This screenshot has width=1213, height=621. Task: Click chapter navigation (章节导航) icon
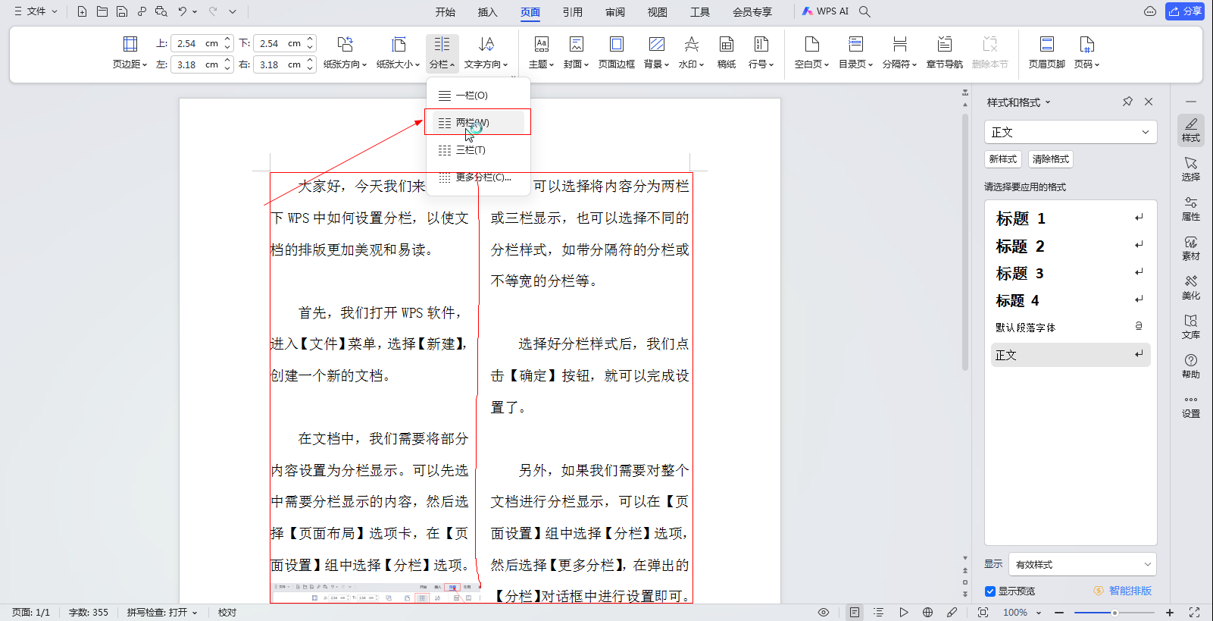tap(945, 52)
